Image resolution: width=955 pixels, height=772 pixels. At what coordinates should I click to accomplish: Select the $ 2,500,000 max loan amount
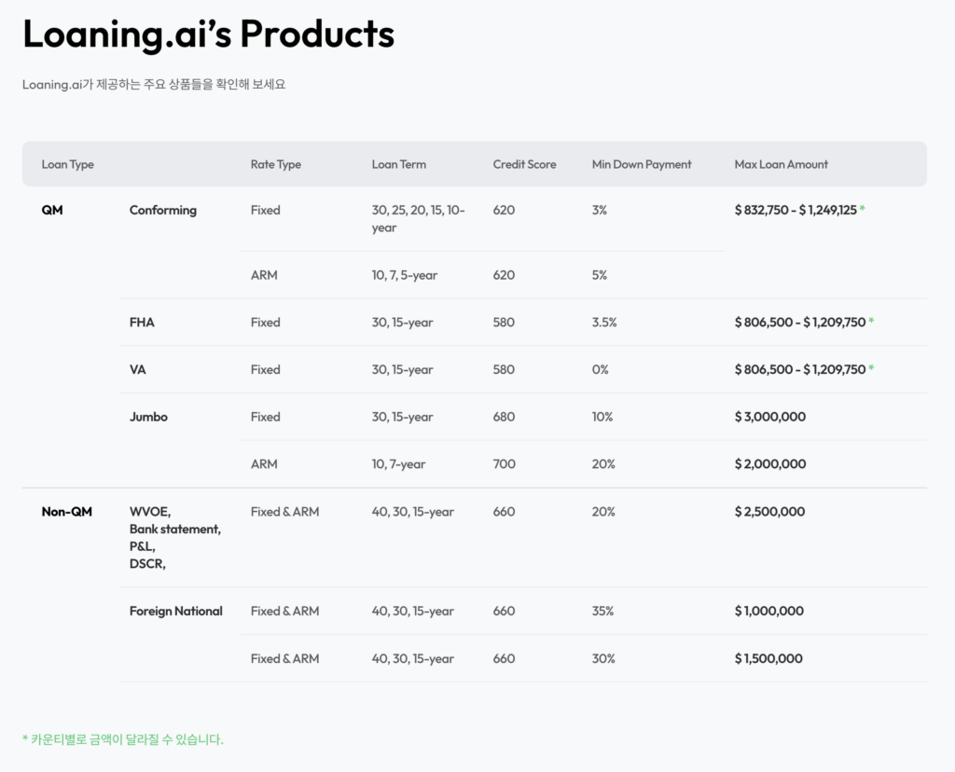point(769,512)
